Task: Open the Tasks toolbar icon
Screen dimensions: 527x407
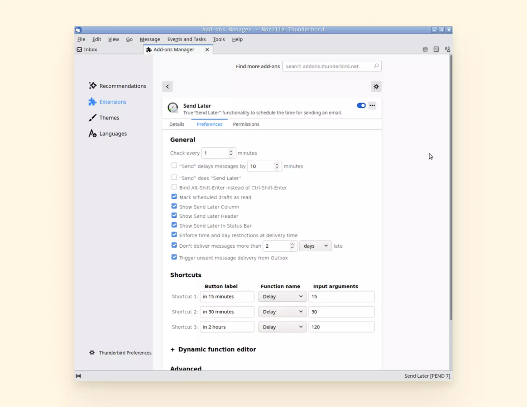Action: [436, 49]
